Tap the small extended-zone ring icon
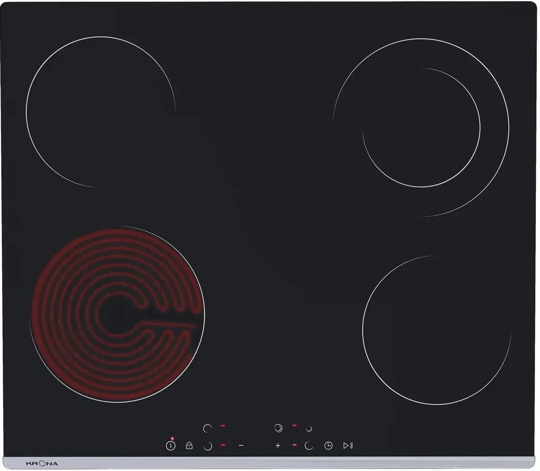 coord(309,429)
